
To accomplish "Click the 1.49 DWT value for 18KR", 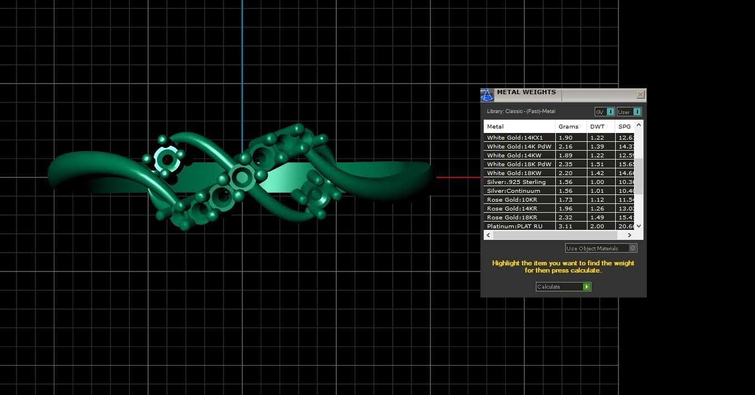I will coord(597,217).
